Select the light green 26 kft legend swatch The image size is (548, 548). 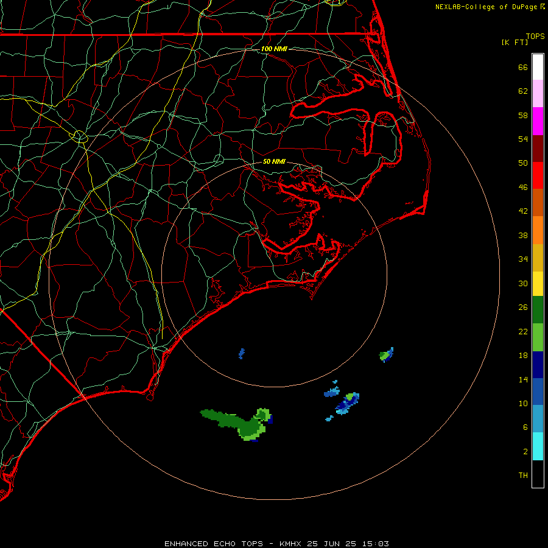point(538,337)
